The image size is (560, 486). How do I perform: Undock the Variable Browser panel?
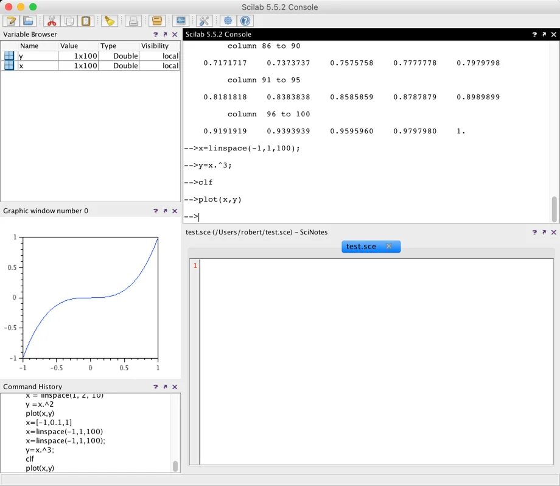point(165,34)
